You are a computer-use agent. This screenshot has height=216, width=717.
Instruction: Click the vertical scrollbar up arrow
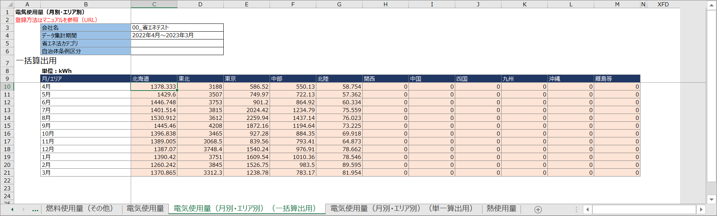(711, 5)
